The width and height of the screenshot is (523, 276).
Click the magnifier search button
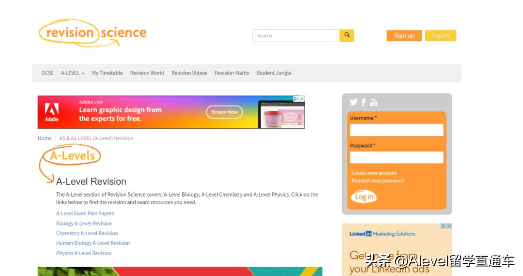(x=347, y=35)
